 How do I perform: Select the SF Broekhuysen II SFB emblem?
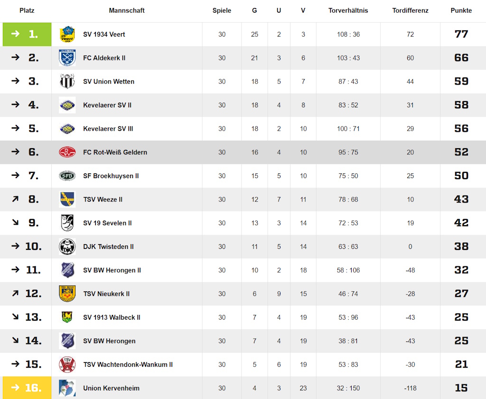pyautogui.click(x=67, y=176)
